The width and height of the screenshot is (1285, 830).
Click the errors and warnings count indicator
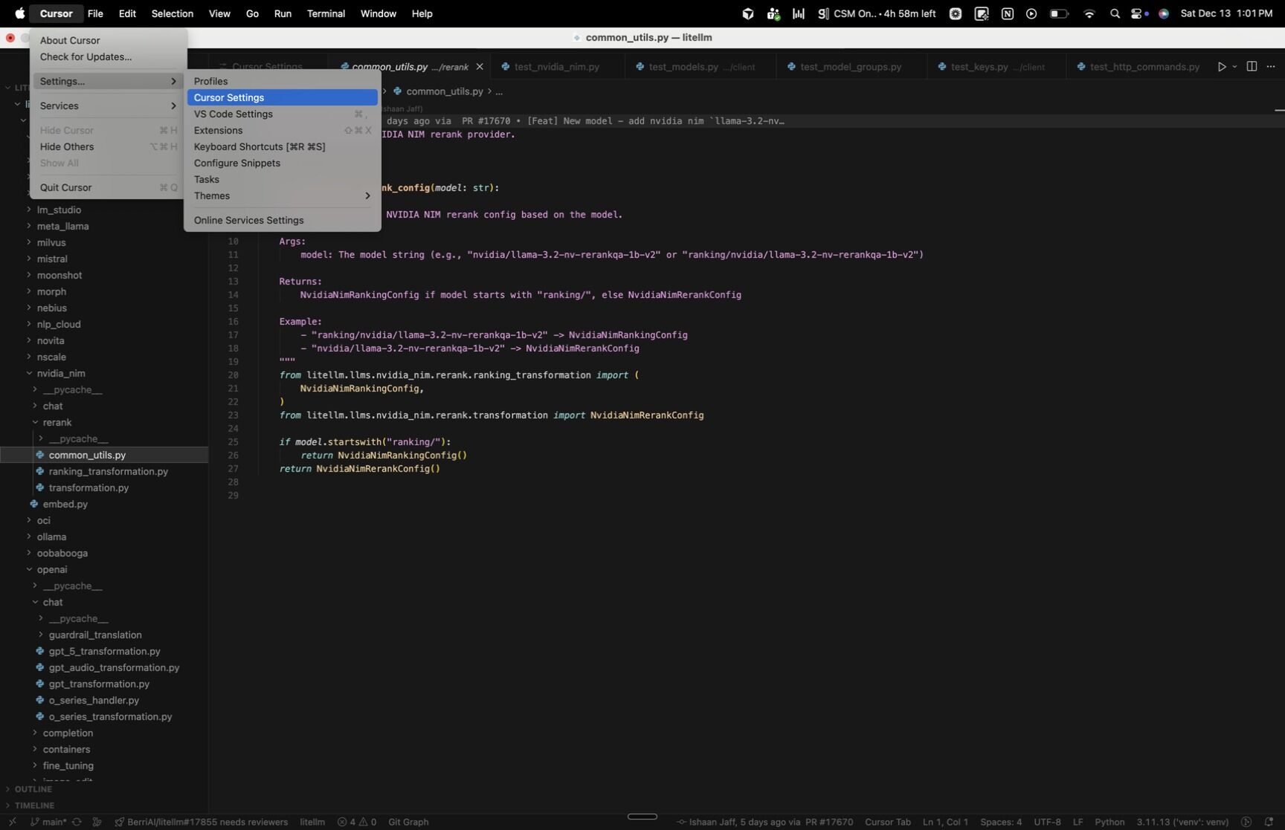[x=357, y=822]
